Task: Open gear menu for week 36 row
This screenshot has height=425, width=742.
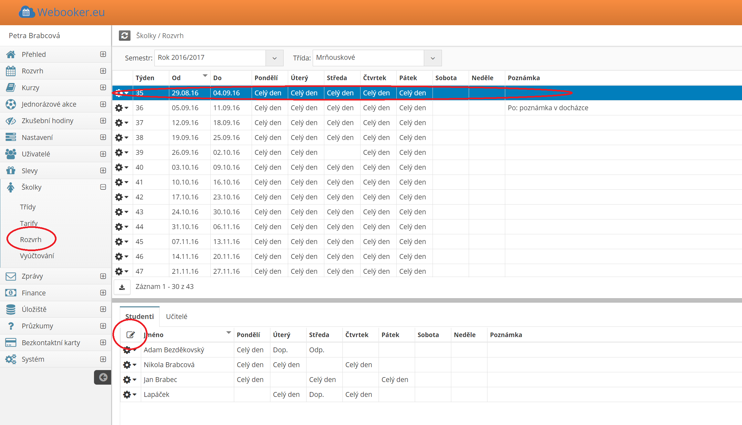Action: [x=121, y=108]
